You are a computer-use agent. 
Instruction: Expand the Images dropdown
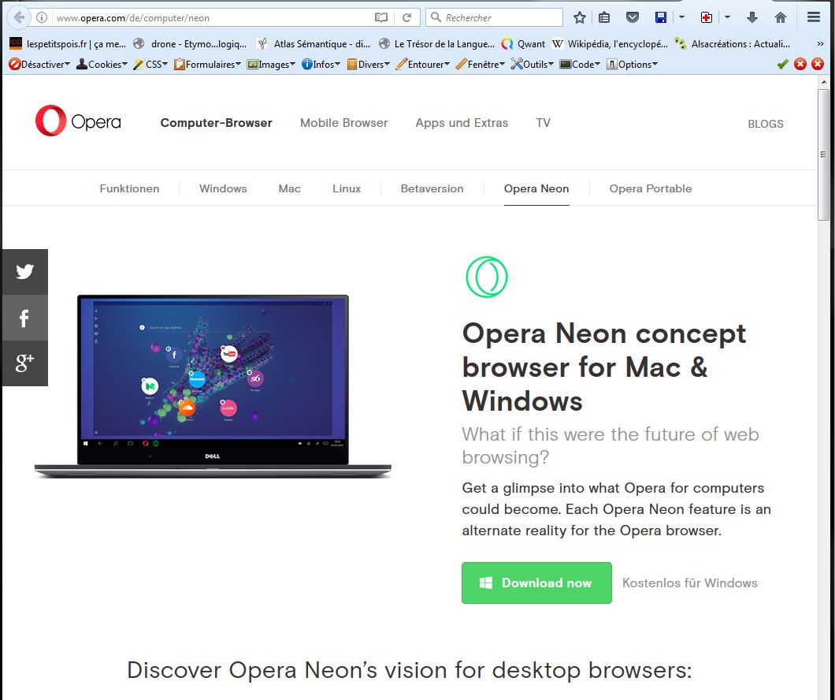[271, 65]
